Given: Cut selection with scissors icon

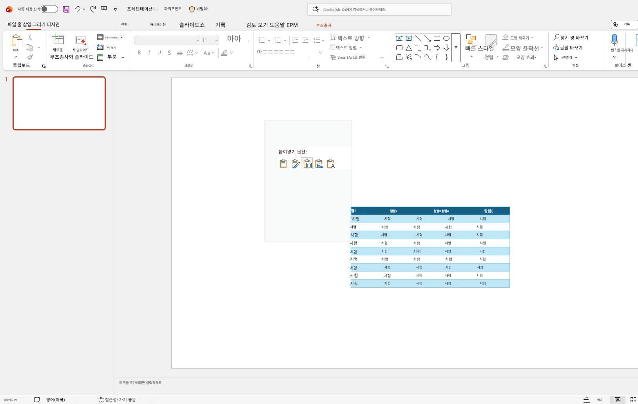Looking at the screenshot, I should pos(30,38).
